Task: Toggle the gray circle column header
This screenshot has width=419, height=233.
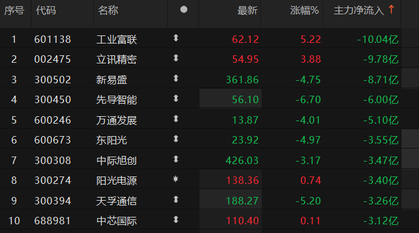Action: tap(183, 9)
